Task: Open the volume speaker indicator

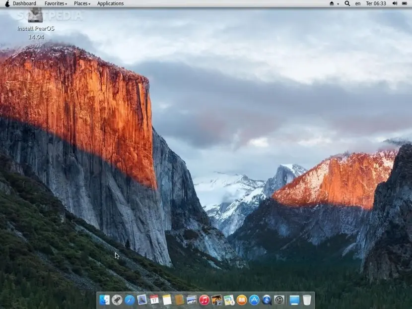Action: pyautogui.click(x=395, y=3)
